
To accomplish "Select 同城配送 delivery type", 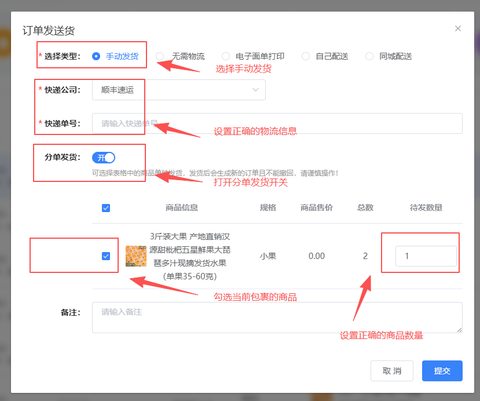I will 369,56.
